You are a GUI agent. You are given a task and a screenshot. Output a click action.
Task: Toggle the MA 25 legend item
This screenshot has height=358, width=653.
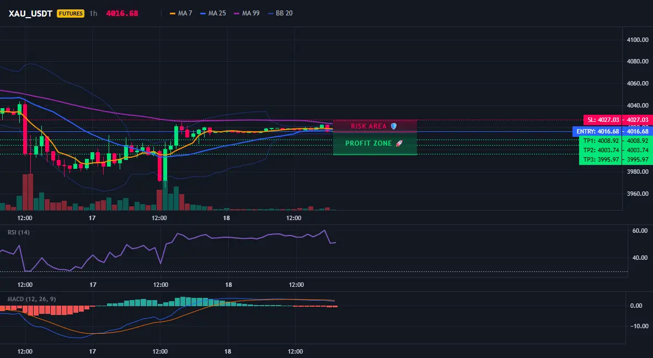[213, 13]
